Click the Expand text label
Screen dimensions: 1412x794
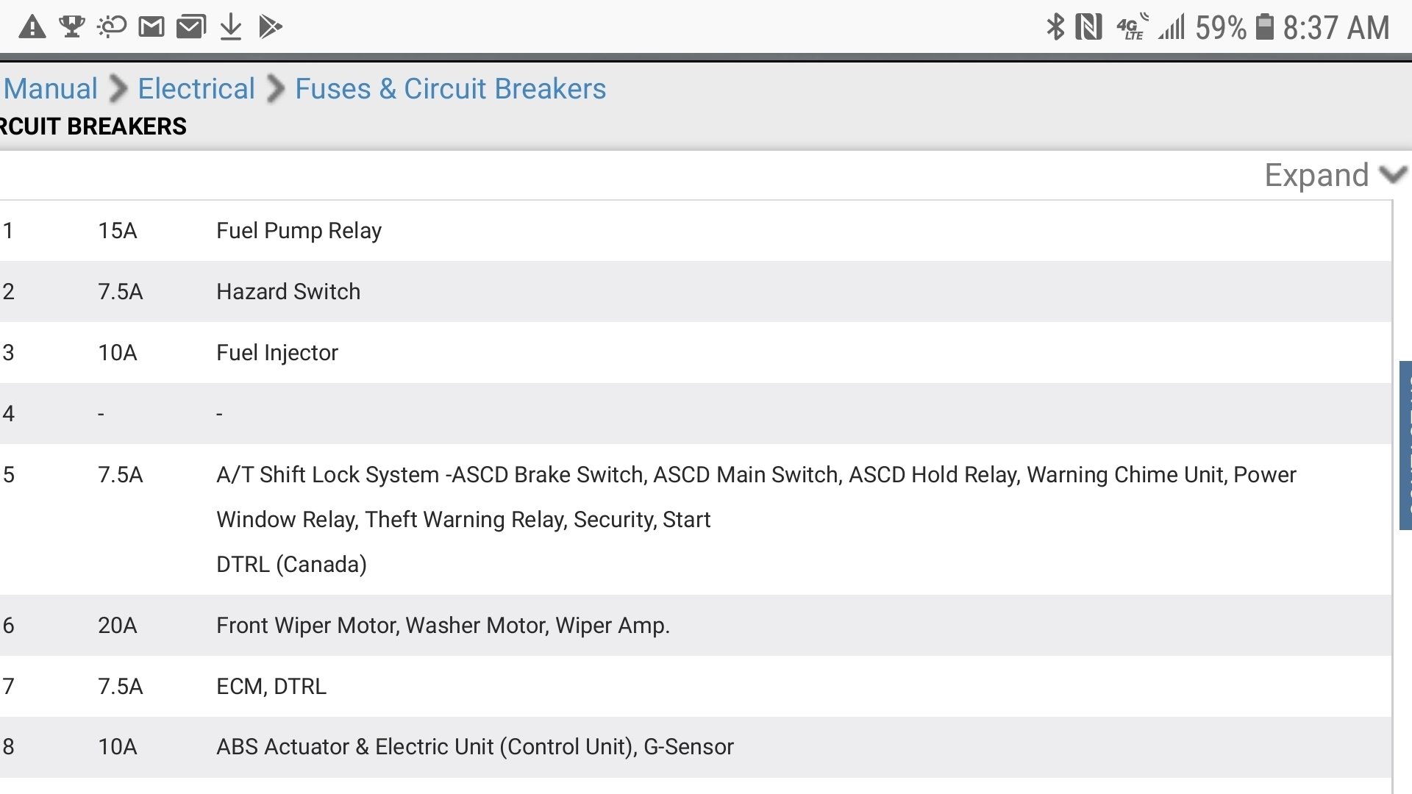coord(1316,175)
